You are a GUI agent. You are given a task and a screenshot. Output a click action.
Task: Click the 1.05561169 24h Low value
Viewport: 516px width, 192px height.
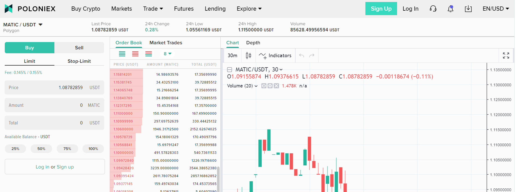coord(204,30)
